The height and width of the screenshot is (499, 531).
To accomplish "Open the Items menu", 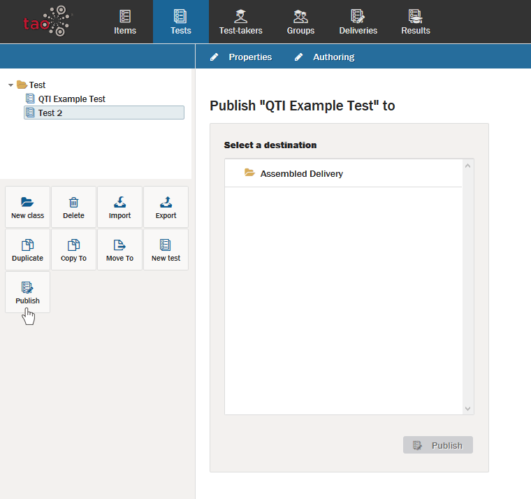I will point(125,22).
